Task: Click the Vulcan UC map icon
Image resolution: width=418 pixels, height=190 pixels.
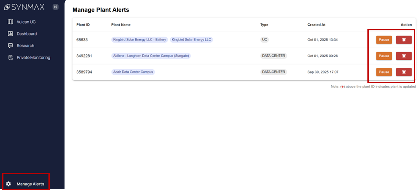Action: click(x=10, y=22)
